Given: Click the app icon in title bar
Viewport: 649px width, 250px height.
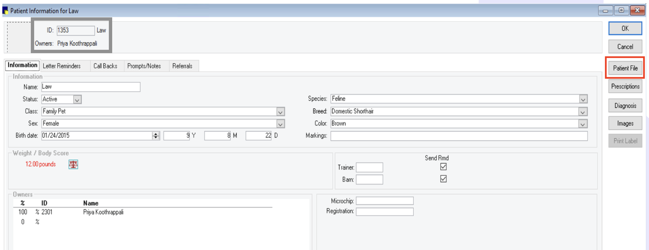Looking at the screenshot, I should (5, 11).
